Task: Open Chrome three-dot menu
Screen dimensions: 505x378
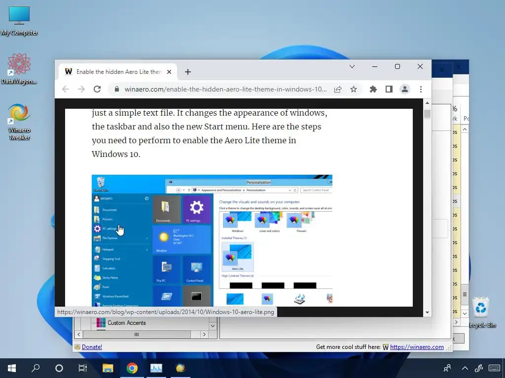Action: 421,90
